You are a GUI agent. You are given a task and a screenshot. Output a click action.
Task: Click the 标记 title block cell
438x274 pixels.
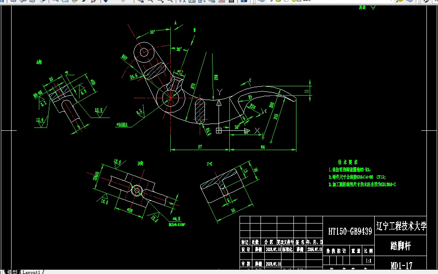point(245,242)
